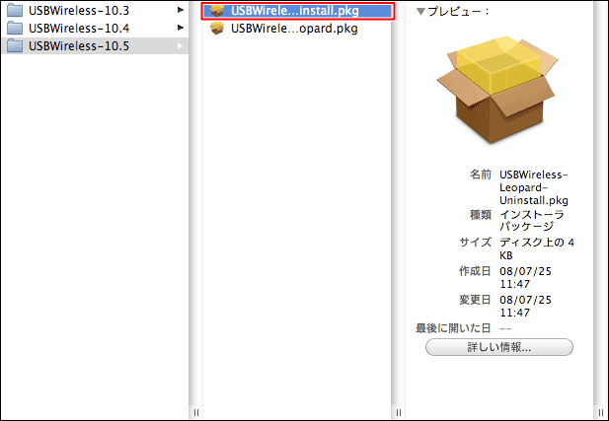
Task: Click the インストーラパッケージ kind value
Action: (x=532, y=221)
